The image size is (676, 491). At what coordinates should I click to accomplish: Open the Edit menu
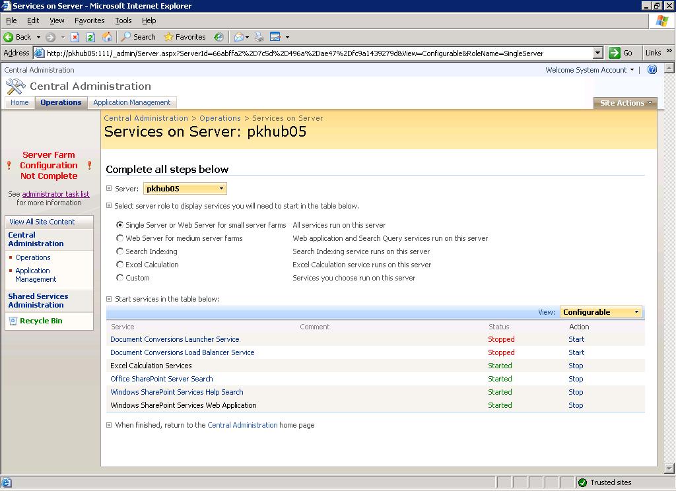33,20
